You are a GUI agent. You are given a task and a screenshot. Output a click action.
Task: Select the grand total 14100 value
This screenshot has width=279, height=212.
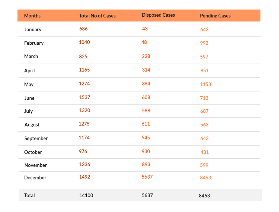point(86,195)
